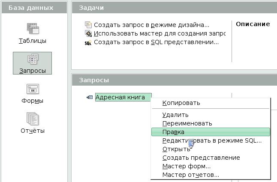Select the Queries icon in sidebar
The width and height of the screenshot is (277, 182).
[33, 59]
